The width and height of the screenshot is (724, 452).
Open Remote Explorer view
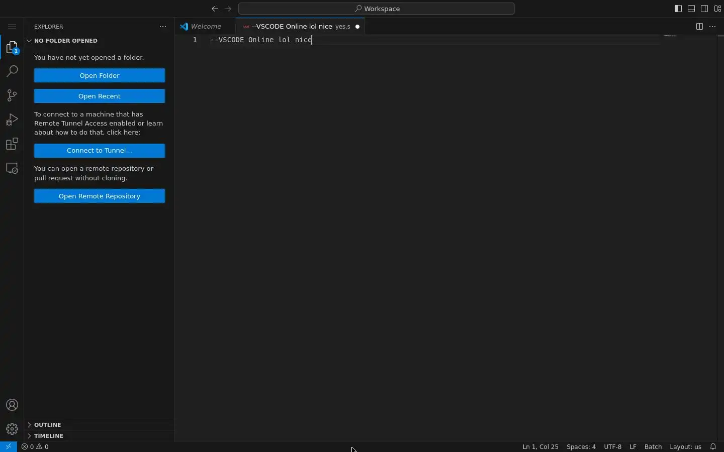pos(12,168)
